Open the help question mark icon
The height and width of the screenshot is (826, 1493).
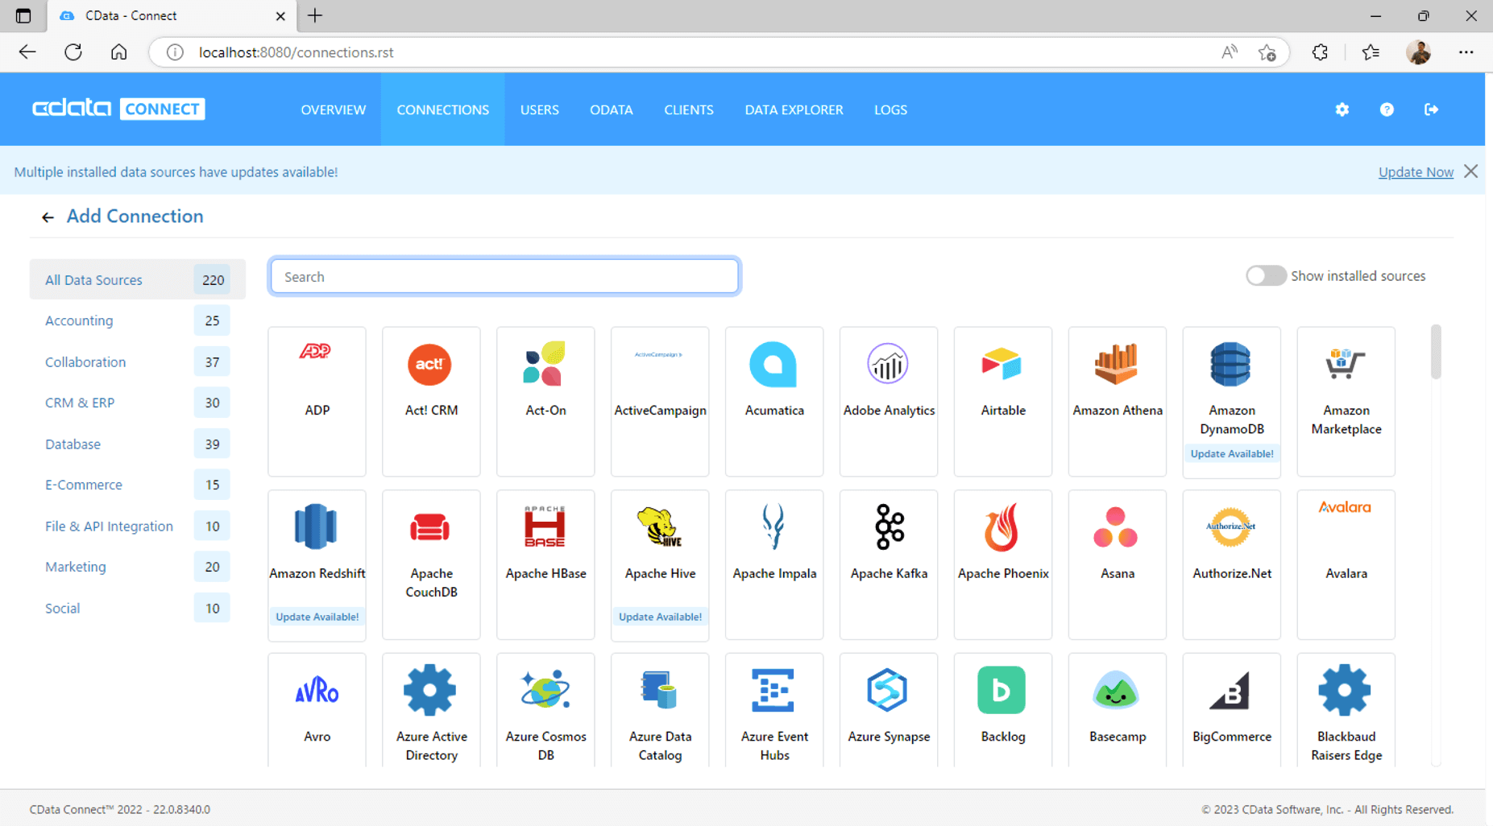pyautogui.click(x=1387, y=109)
